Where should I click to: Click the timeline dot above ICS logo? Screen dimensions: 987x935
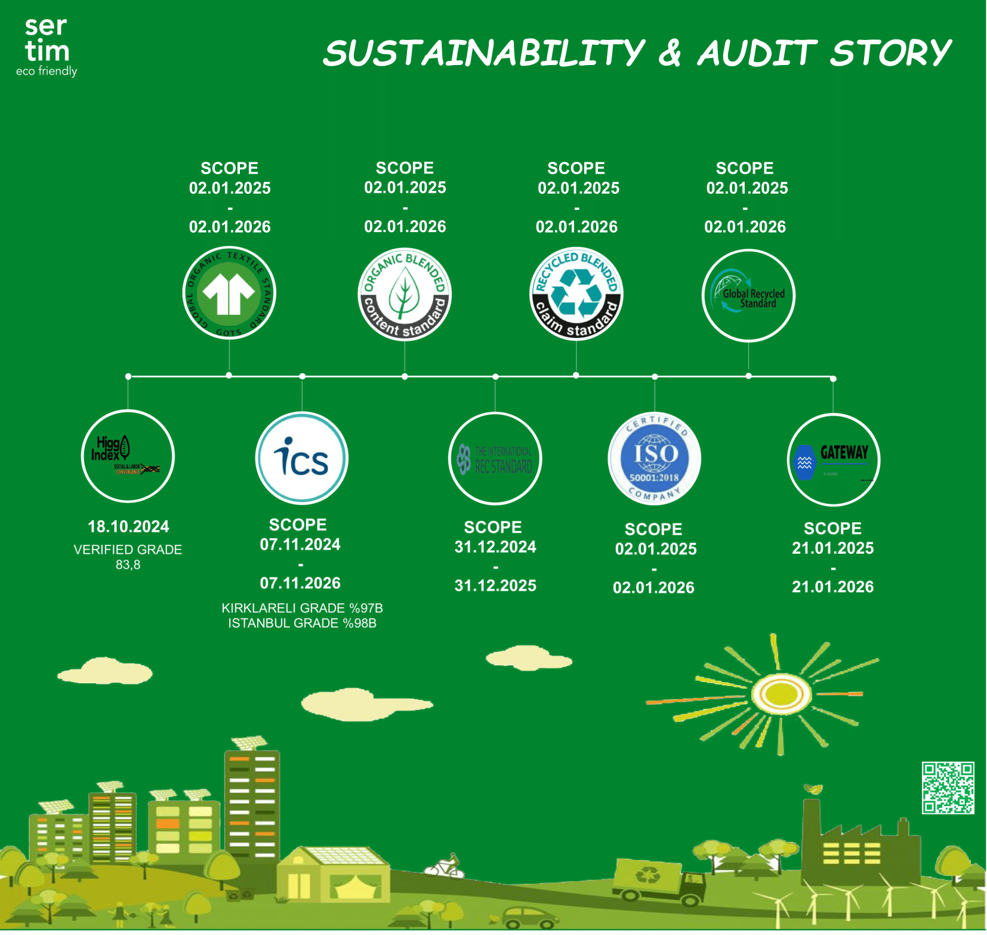pyautogui.click(x=303, y=377)
